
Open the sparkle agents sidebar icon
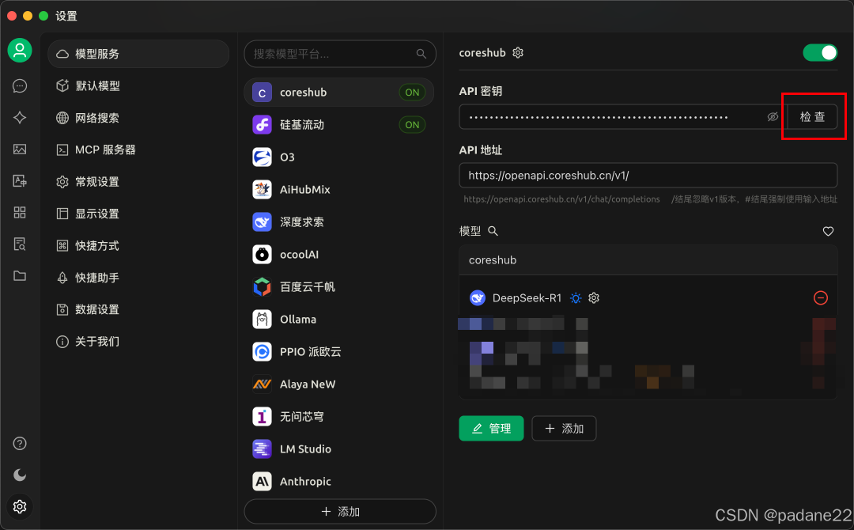coord(20,118)
